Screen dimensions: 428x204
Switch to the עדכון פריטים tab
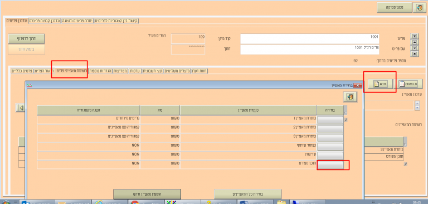(16, 21)
